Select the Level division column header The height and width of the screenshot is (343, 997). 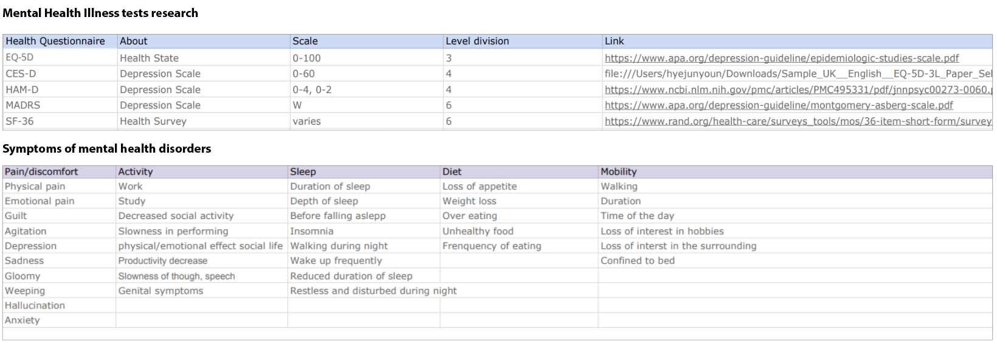coord(477,41)
